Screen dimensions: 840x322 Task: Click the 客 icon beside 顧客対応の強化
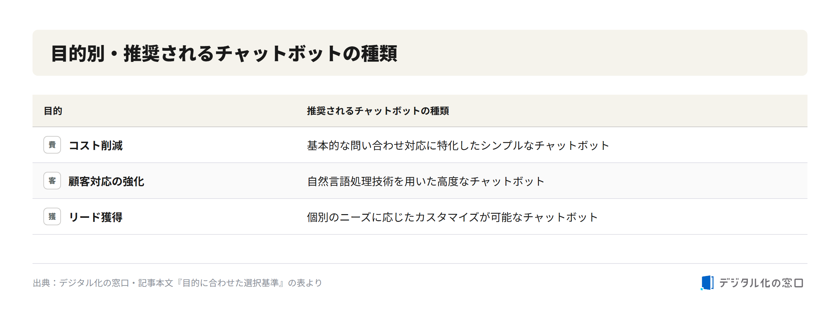click(x=52, y=181)
